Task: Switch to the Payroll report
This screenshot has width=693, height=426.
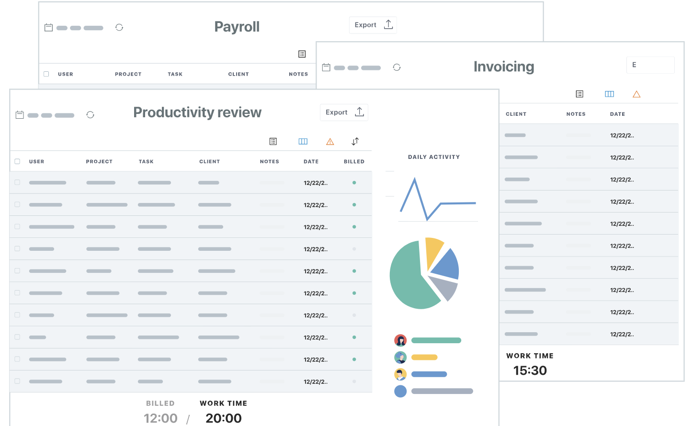Action: (x=237, y=27)
